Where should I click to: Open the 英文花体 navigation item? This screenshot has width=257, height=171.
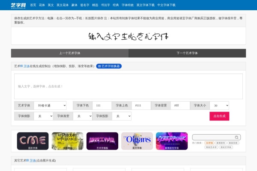click(x=63, y=5)
